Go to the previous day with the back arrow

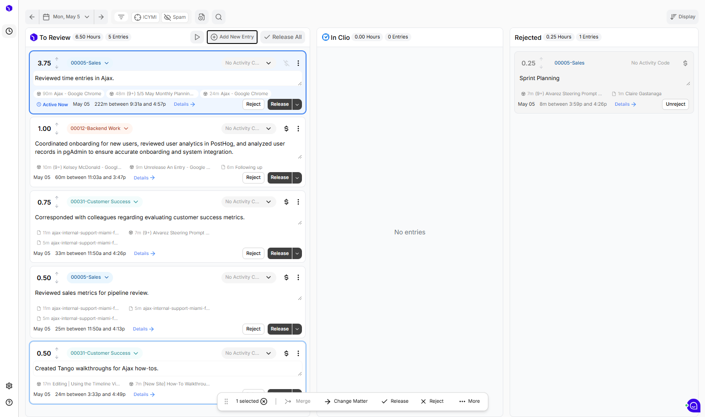[32, 17]
